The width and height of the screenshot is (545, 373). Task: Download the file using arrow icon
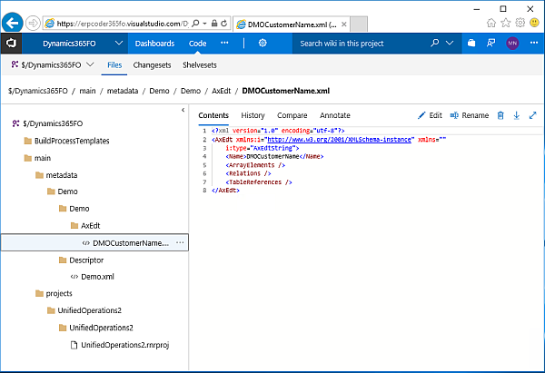(516, 115)
